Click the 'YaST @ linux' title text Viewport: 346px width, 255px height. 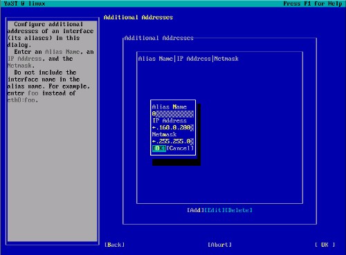click(x=25, y=3)
